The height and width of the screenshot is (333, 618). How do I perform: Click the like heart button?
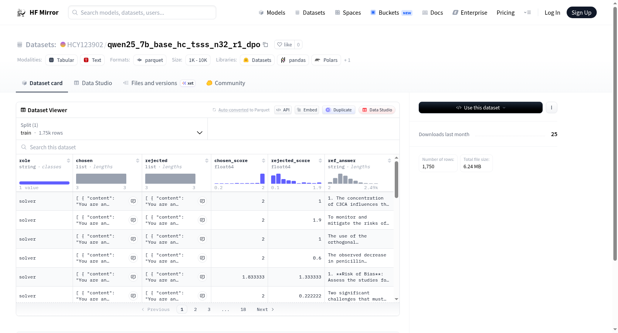tap(284, 44)
